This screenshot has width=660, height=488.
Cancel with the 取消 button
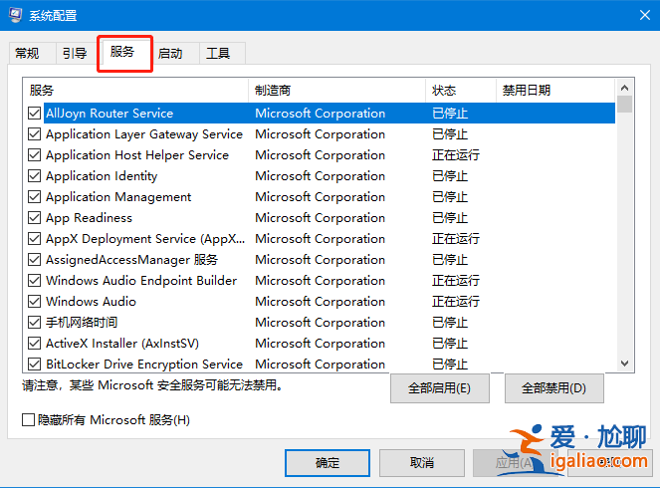point(422,463)
